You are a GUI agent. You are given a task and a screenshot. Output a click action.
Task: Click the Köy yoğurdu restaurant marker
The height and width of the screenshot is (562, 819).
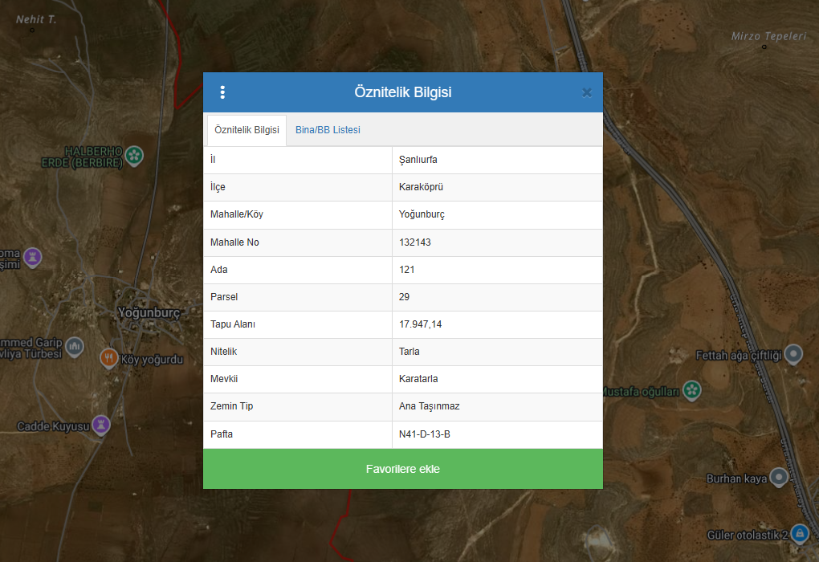(109, 358)
